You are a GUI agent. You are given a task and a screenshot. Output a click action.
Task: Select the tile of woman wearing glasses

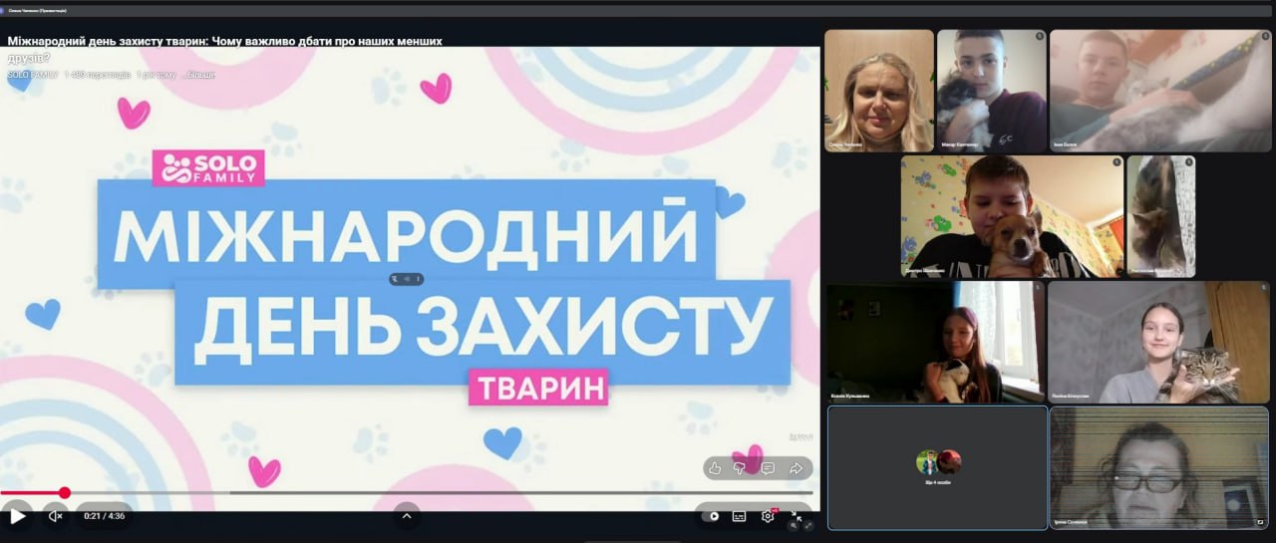[1158, 467]
